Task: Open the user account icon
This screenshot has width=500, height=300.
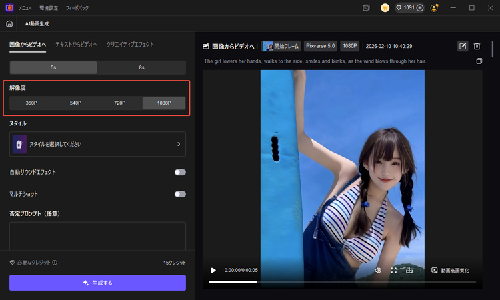Action: 434,8
